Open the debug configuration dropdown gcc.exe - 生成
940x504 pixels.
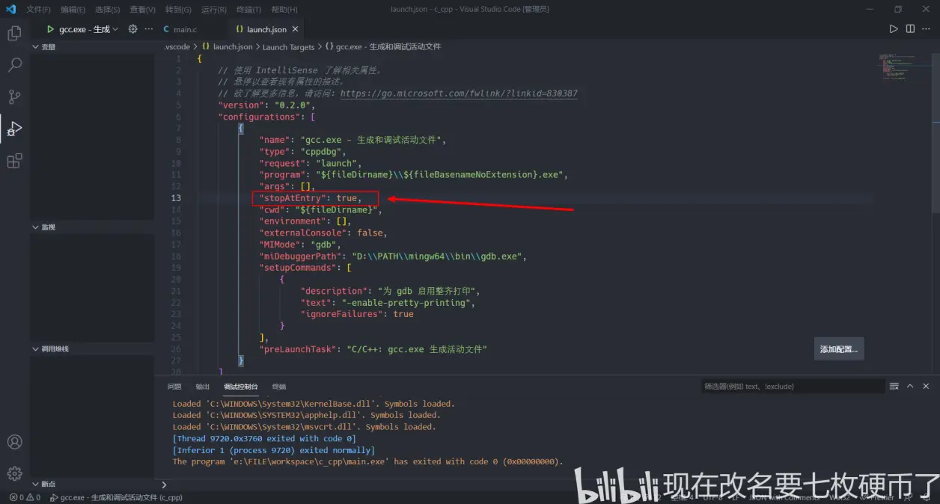[x=88, y=29]
